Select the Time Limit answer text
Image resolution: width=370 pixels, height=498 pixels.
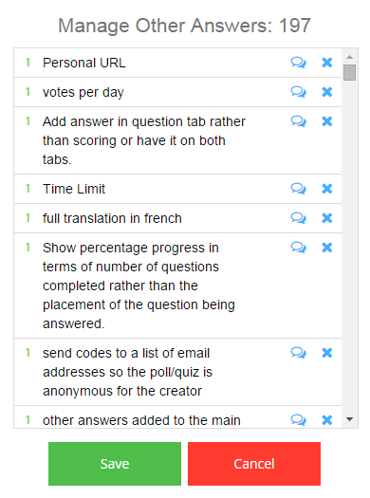tap(74, 189)
